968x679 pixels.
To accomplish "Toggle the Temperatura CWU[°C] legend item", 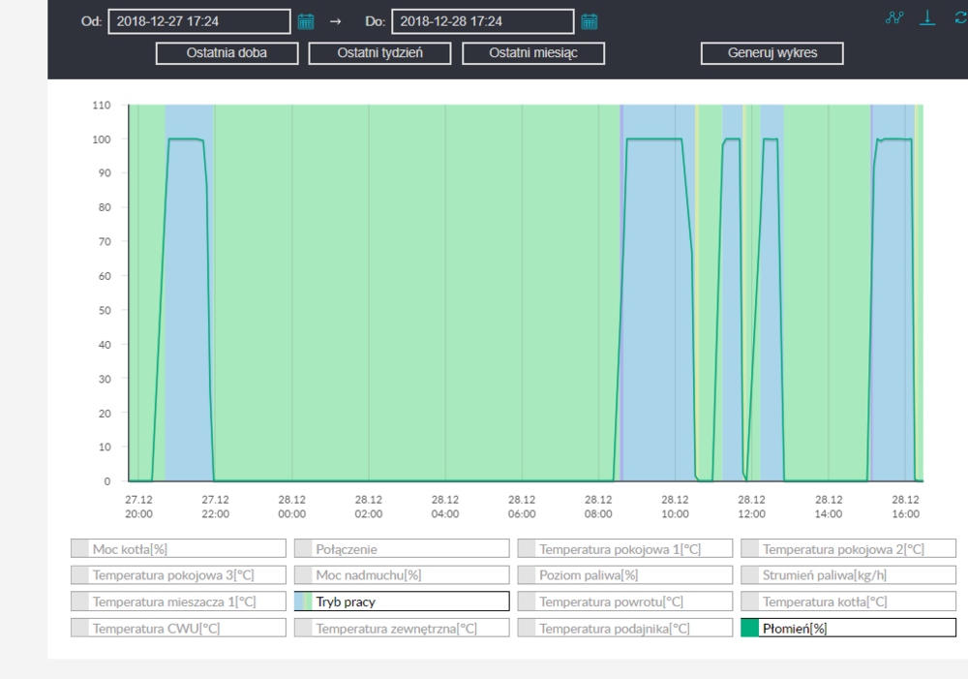I will tap(178, 628).
